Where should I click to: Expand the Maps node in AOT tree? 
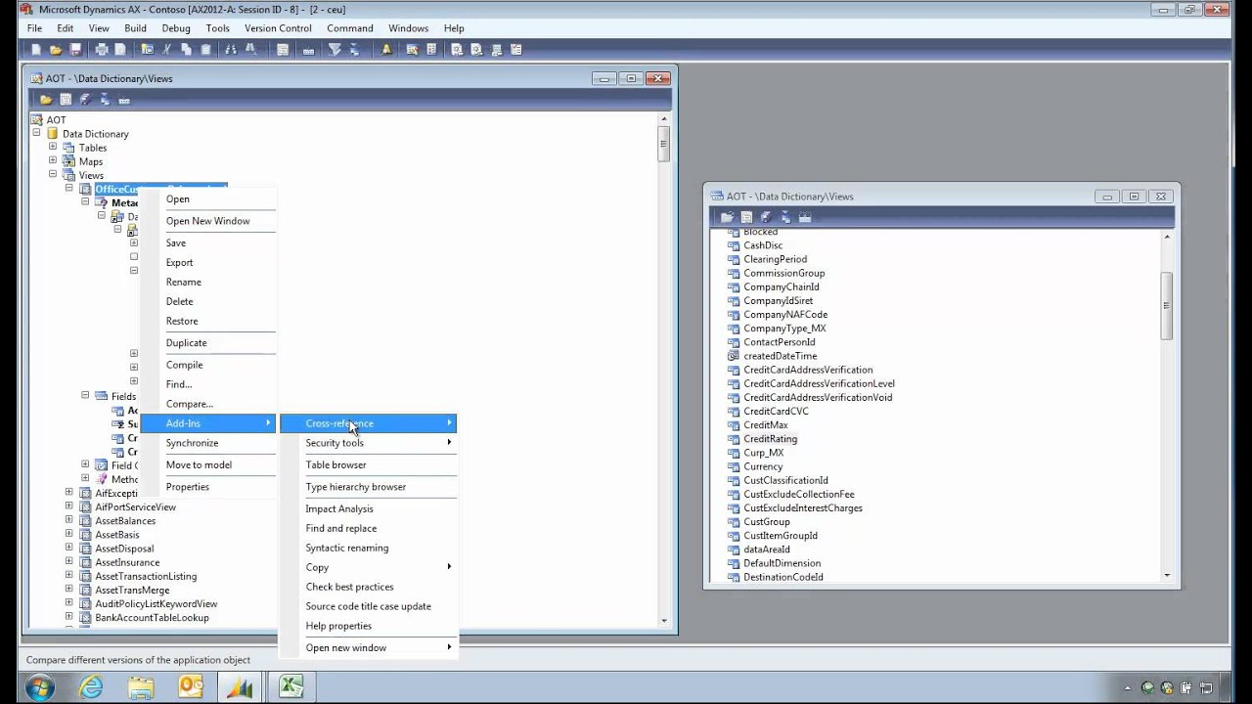pyautogui.click(x=53, y=160)
